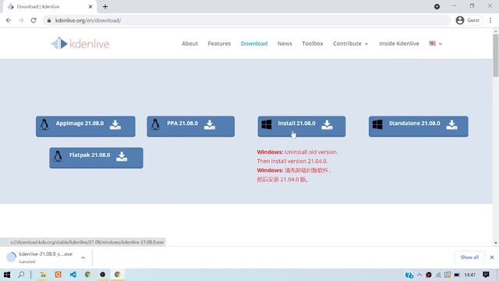Select the Download | Kdenlive tab
Screen dimensions: 499x281
pos(49,7)
